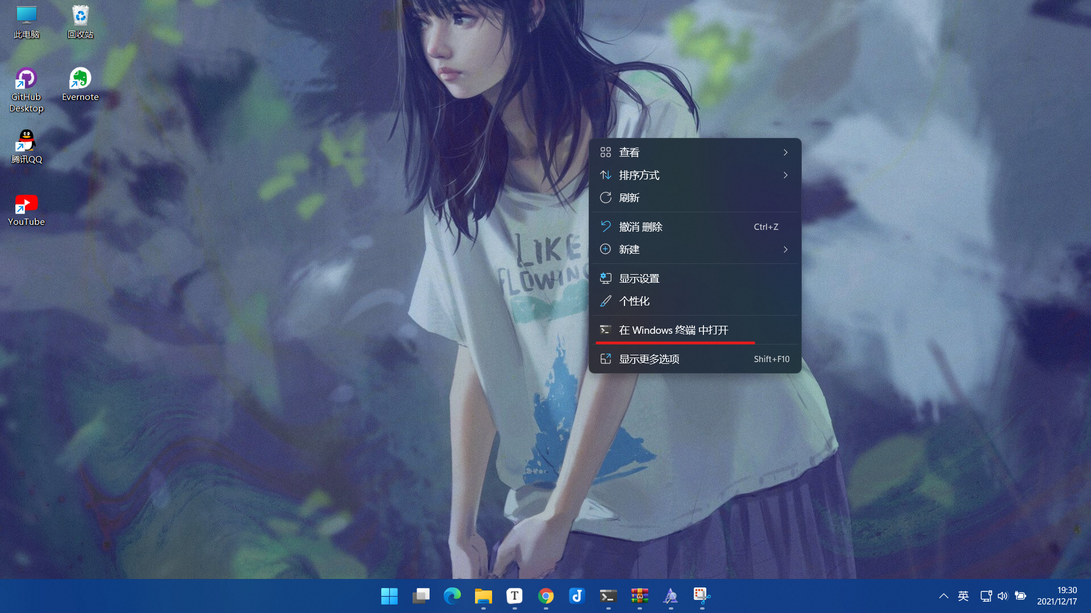This screenshot has height=613, width=1091.
Task: Show hidden tray icons chevron
Action: (943, 596)
